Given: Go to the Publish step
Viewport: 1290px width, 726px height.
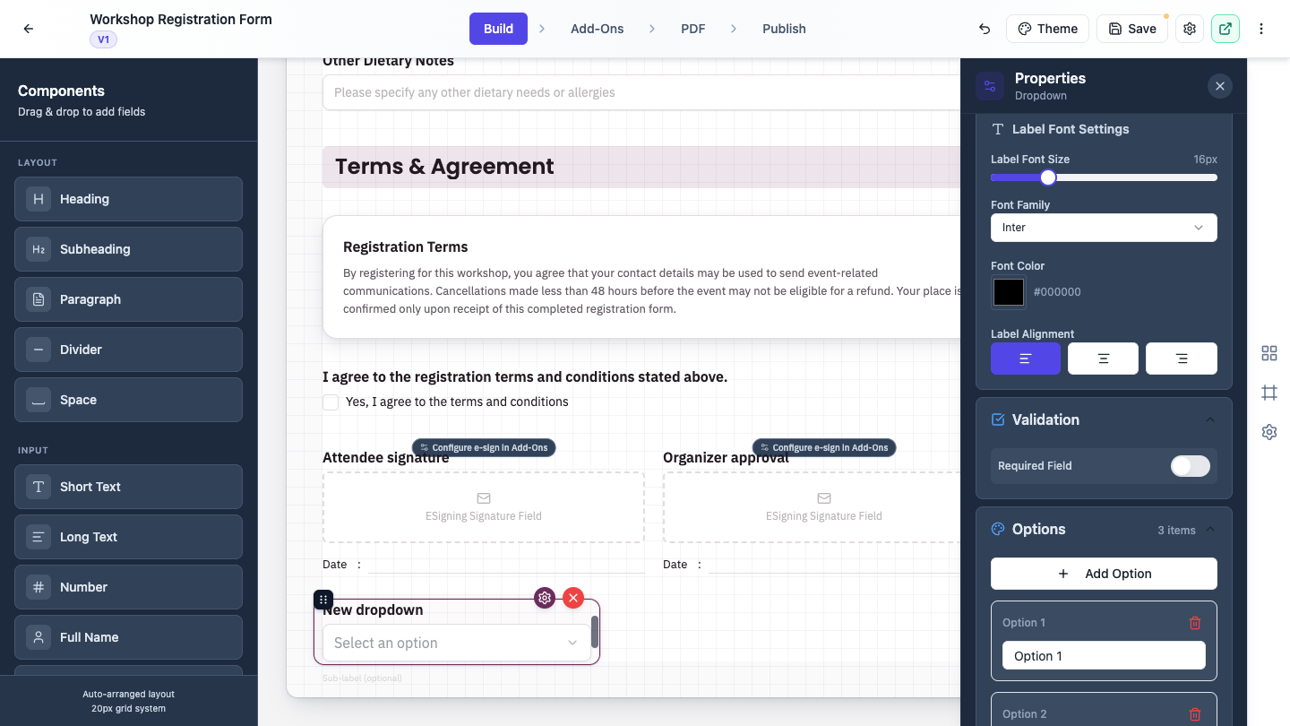Looking at the screenshot, I should click(784, 29).
